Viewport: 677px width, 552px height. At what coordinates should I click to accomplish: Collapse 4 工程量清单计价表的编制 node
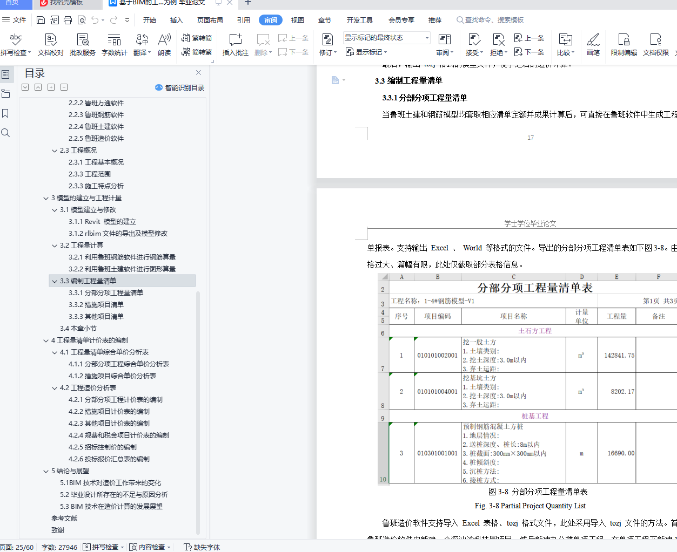[46, 340]
